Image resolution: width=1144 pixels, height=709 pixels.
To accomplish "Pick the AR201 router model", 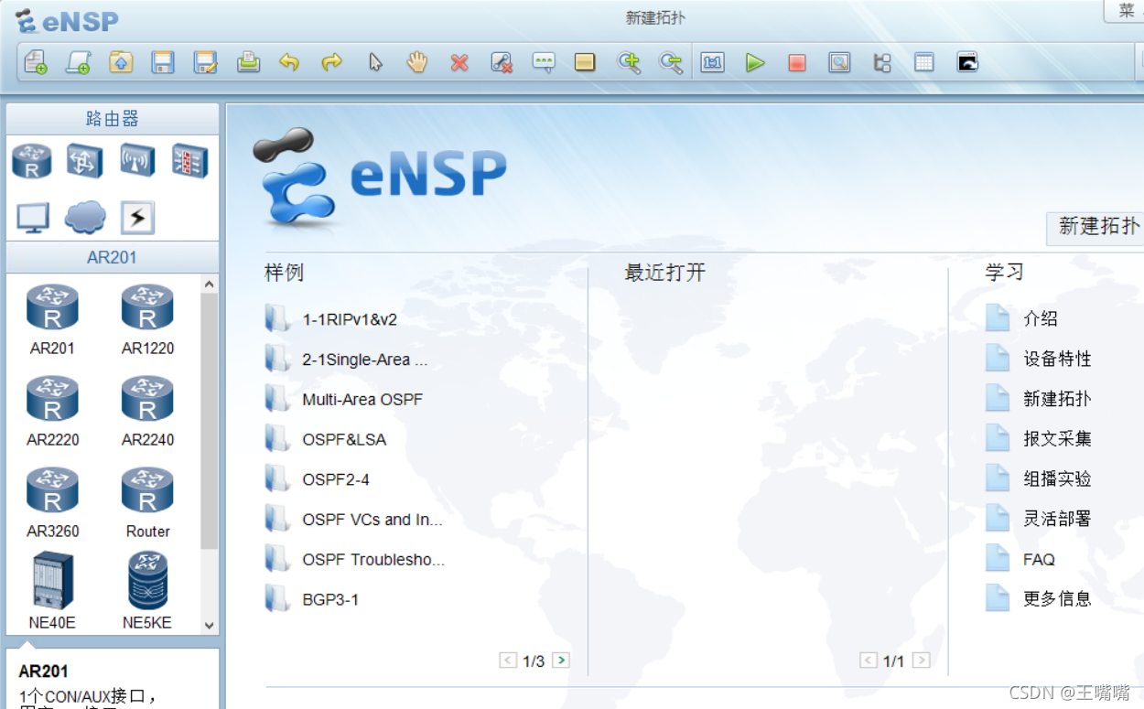I will tap(52, 320).
